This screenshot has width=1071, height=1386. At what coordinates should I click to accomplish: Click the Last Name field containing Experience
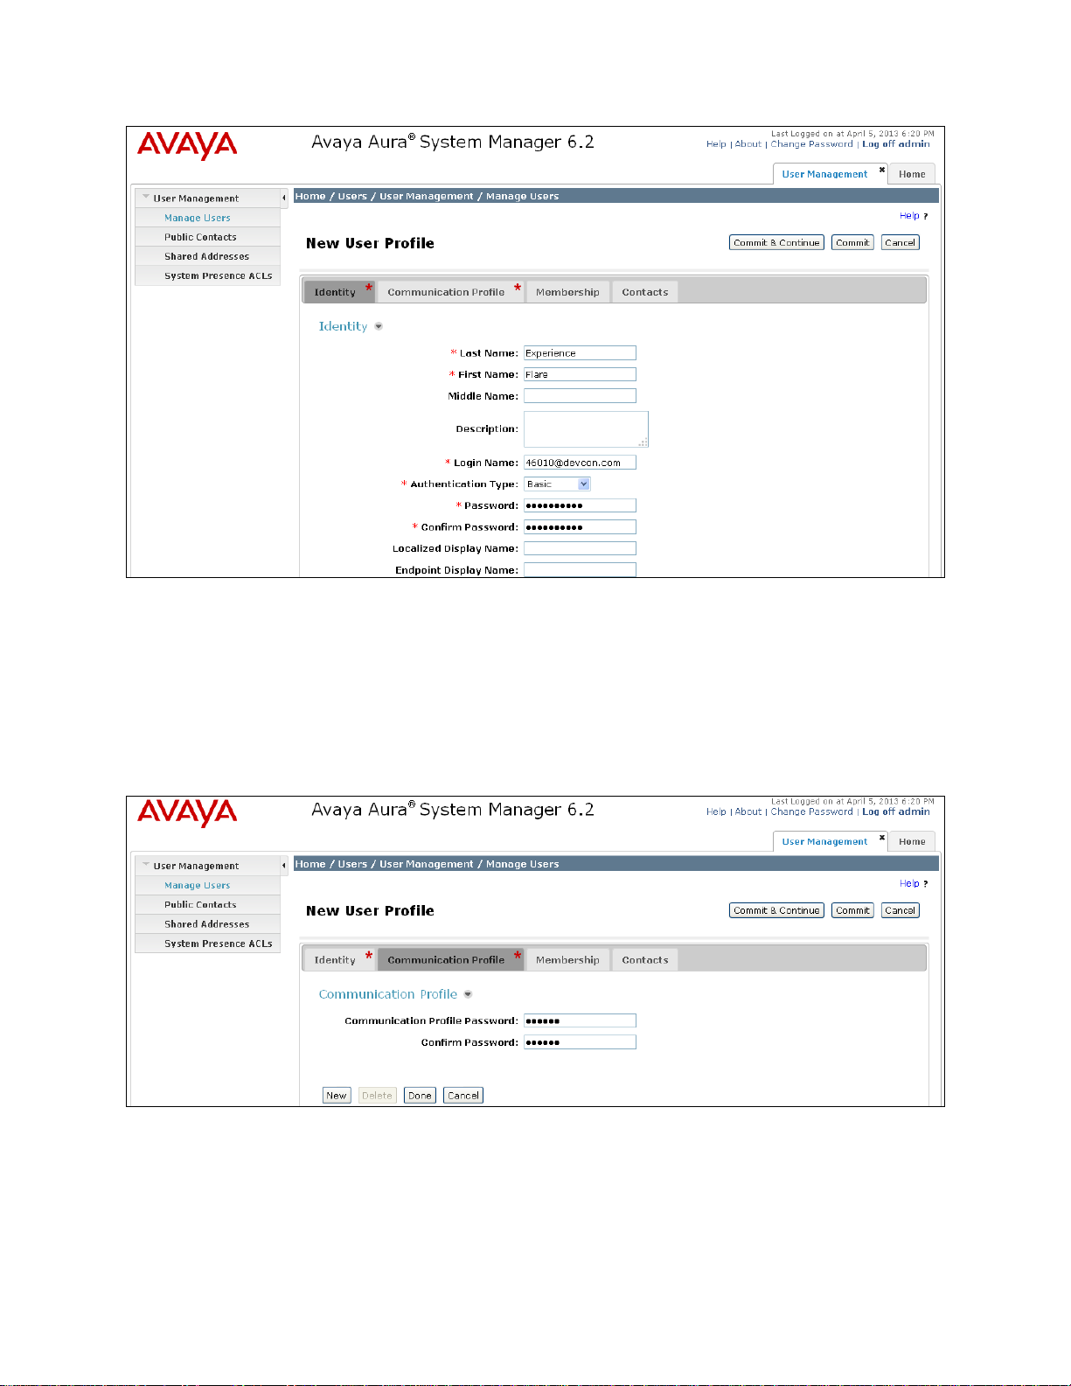[580, 353]
